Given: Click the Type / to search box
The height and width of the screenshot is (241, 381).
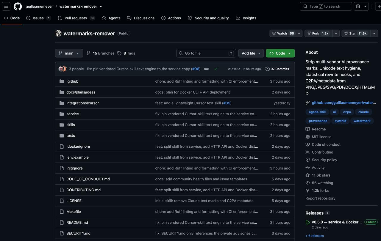Looking at the screenshot, I should tap(326, 6).
